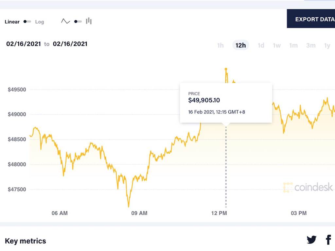The image size is (335, 251).
Task: Select the line chart icon
Action: tap(65, 21)
